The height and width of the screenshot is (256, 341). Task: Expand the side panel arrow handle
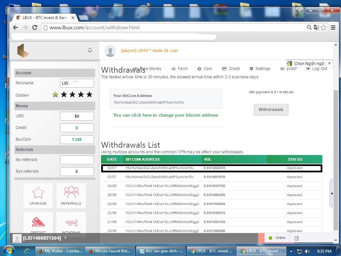pyautogui.click(x=331, y=193)
